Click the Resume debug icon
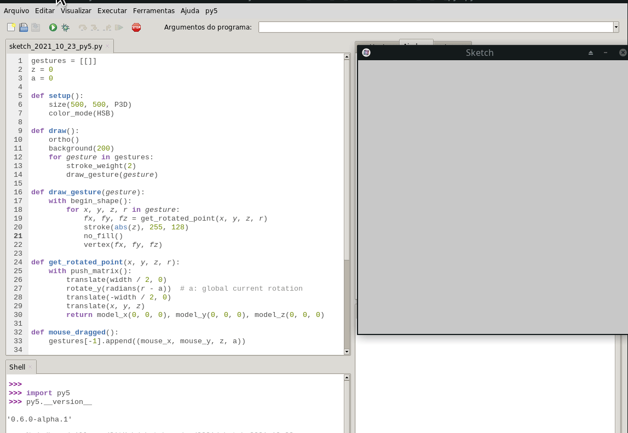This screenshot has width=628, height=433. [119, 27]
